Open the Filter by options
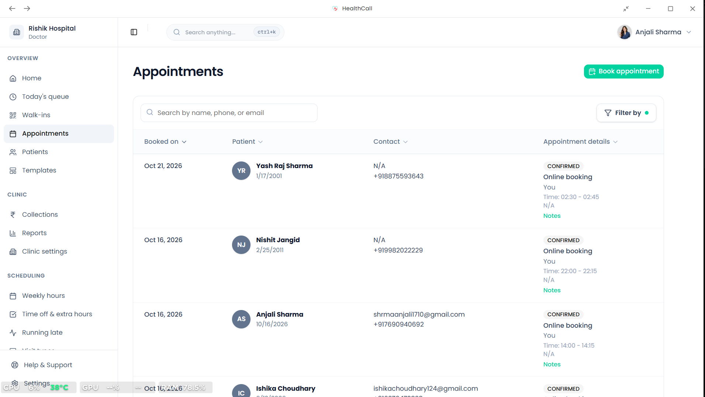 [626, 113]
